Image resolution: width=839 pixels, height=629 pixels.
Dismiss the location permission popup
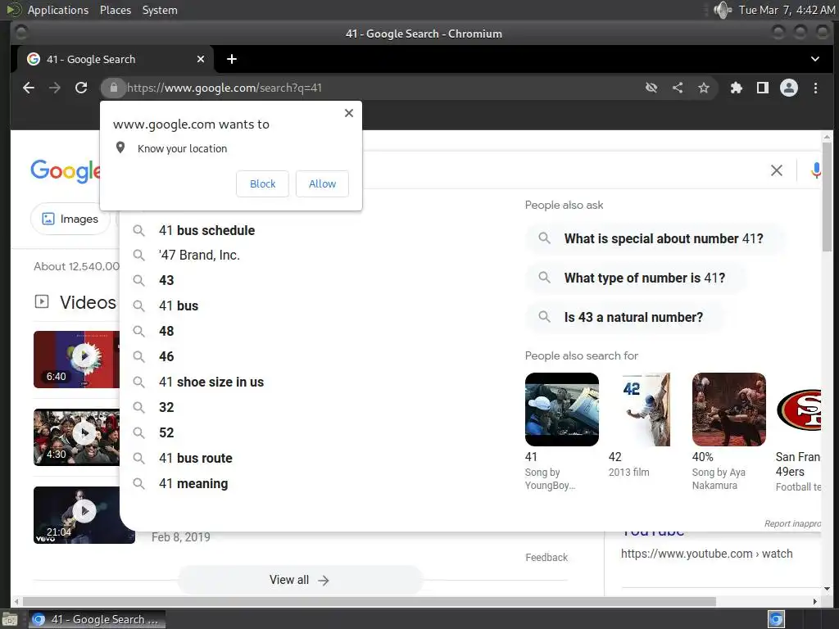[x=349, y=113]
